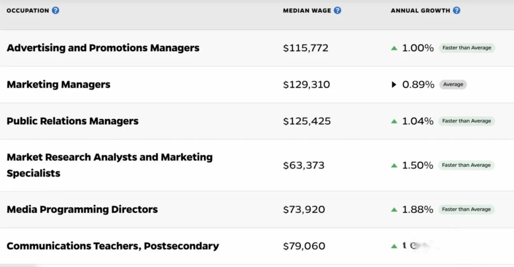This screenshot has width=514, height=267.
Task: Click help icon beside Annual Growth header
Action: 456,11
